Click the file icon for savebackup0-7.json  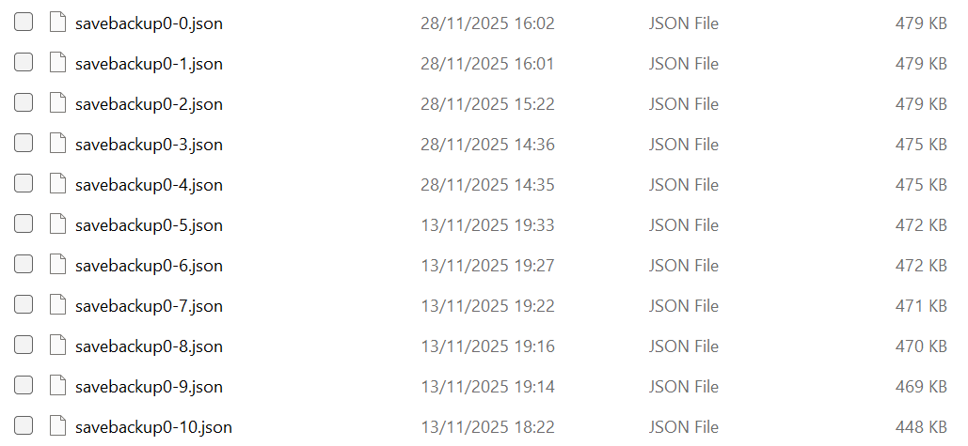[57, 306]
